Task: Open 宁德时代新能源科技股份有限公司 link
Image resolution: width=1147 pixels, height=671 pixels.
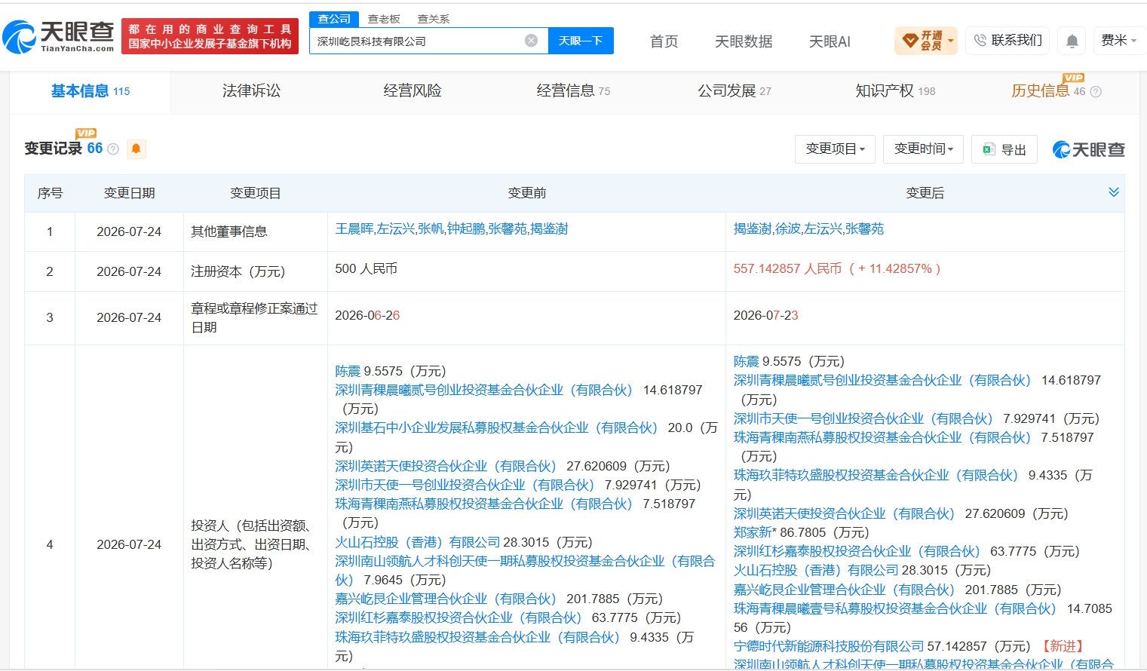Action: pyautogui.click(x=829, y=646)
